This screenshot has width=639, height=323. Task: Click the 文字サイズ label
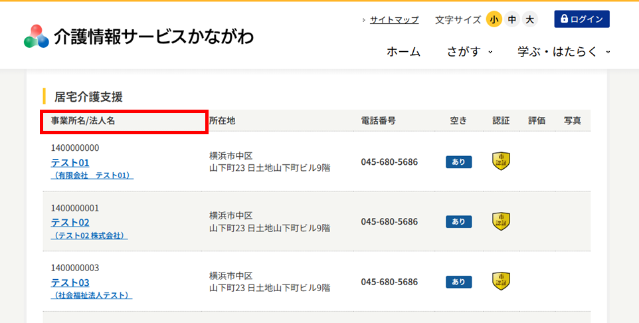tap(458, 19)
